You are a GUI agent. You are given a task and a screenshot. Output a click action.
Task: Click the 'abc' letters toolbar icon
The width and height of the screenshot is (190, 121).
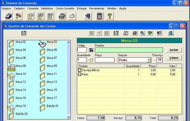pyautogui.click(x=18, y=16)
